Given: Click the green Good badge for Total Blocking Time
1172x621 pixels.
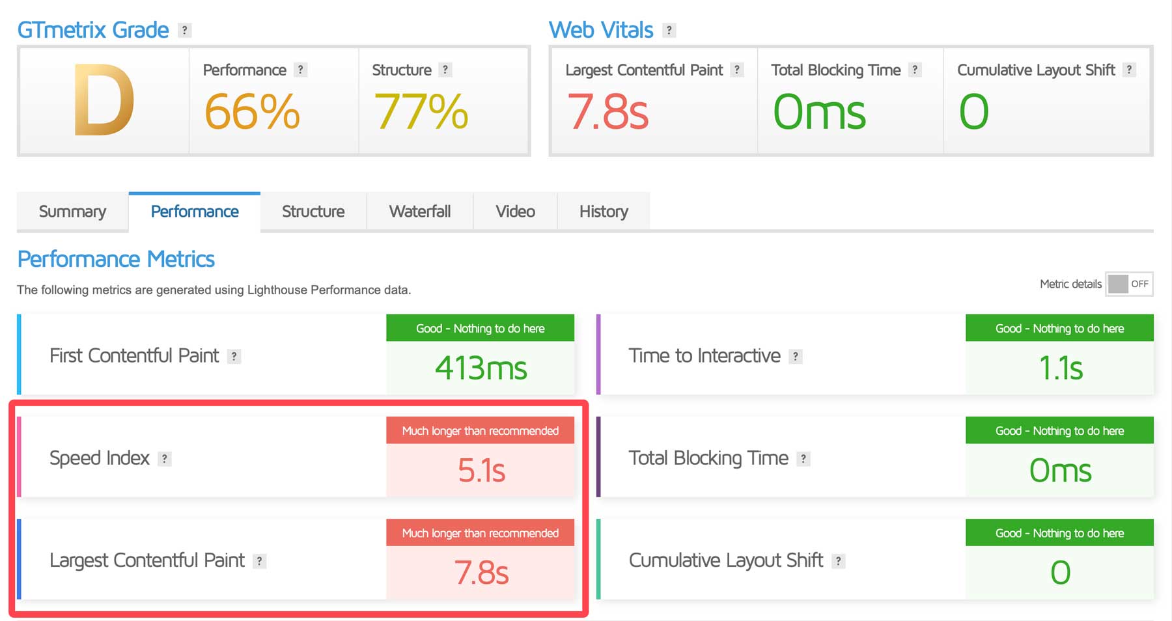Looking at the screenshot, I should click(1059, 430).
